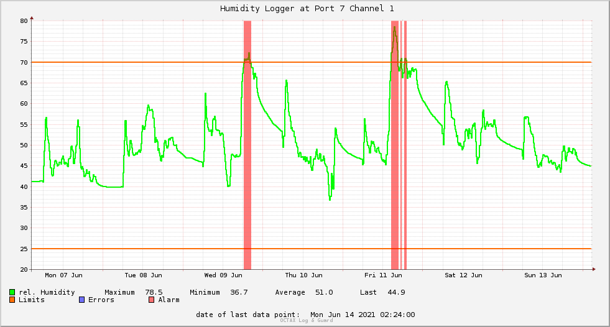Click the Average value 51.0
This screenshot has height=327, width=610.
pos(324,292)
